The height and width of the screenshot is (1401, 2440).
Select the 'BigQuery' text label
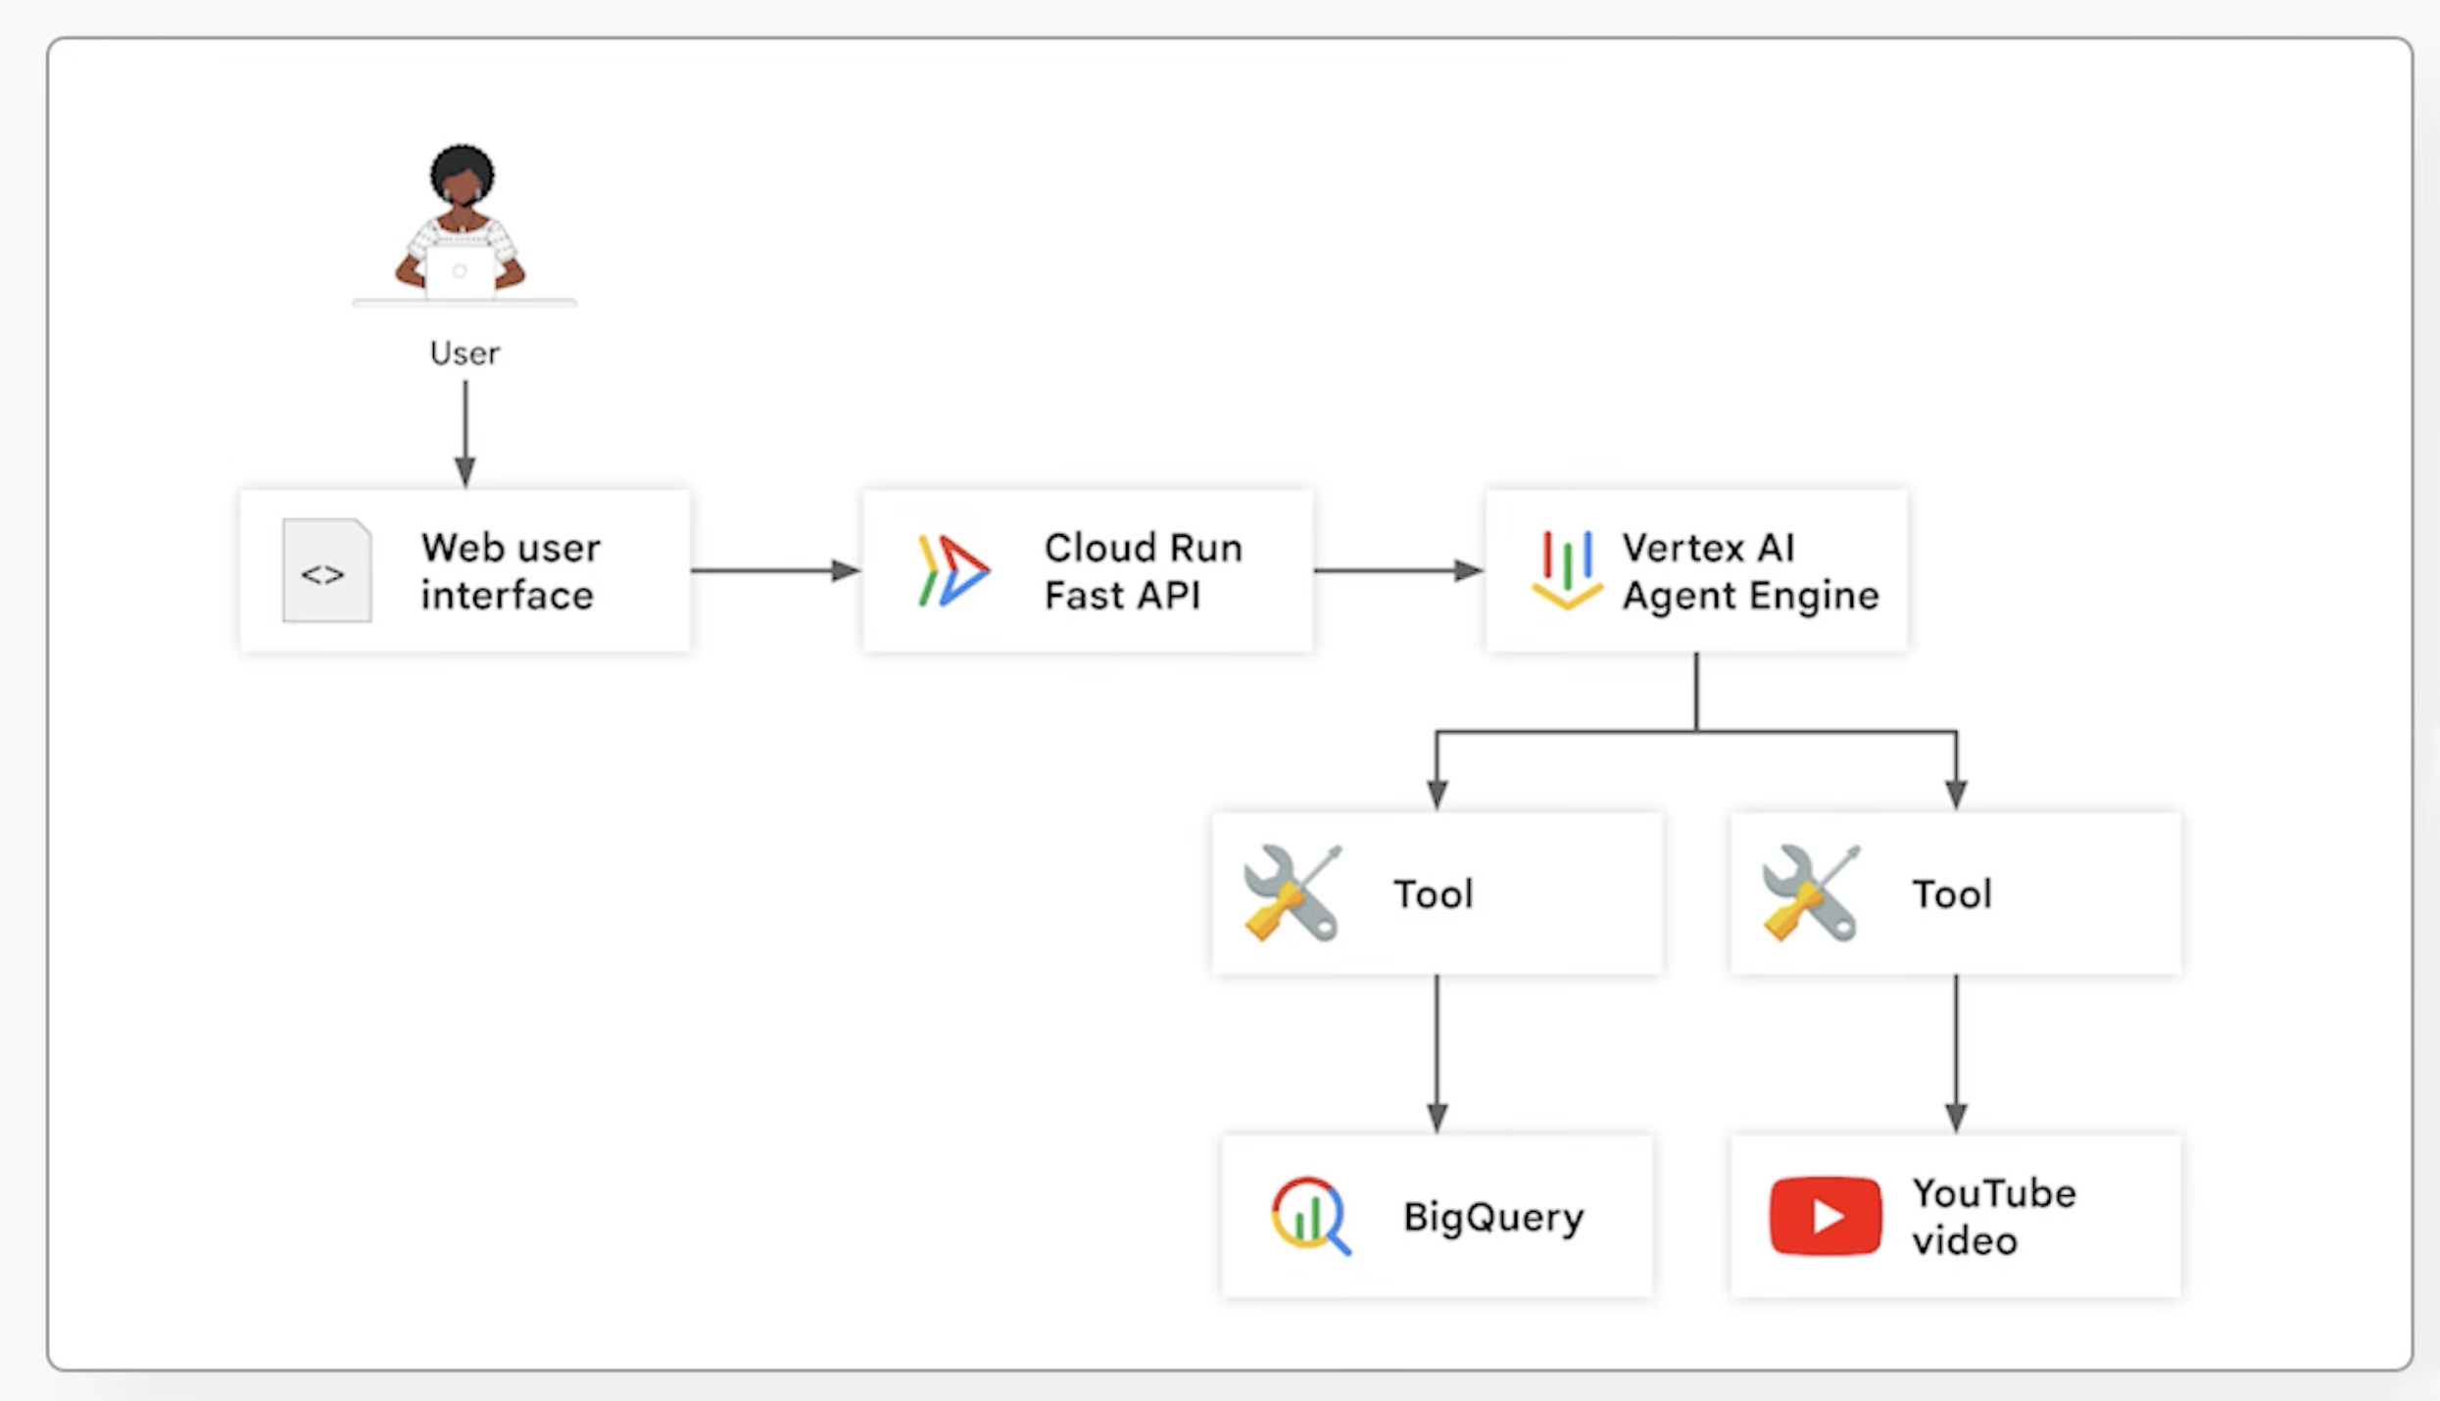(x=1492, y=1217)
